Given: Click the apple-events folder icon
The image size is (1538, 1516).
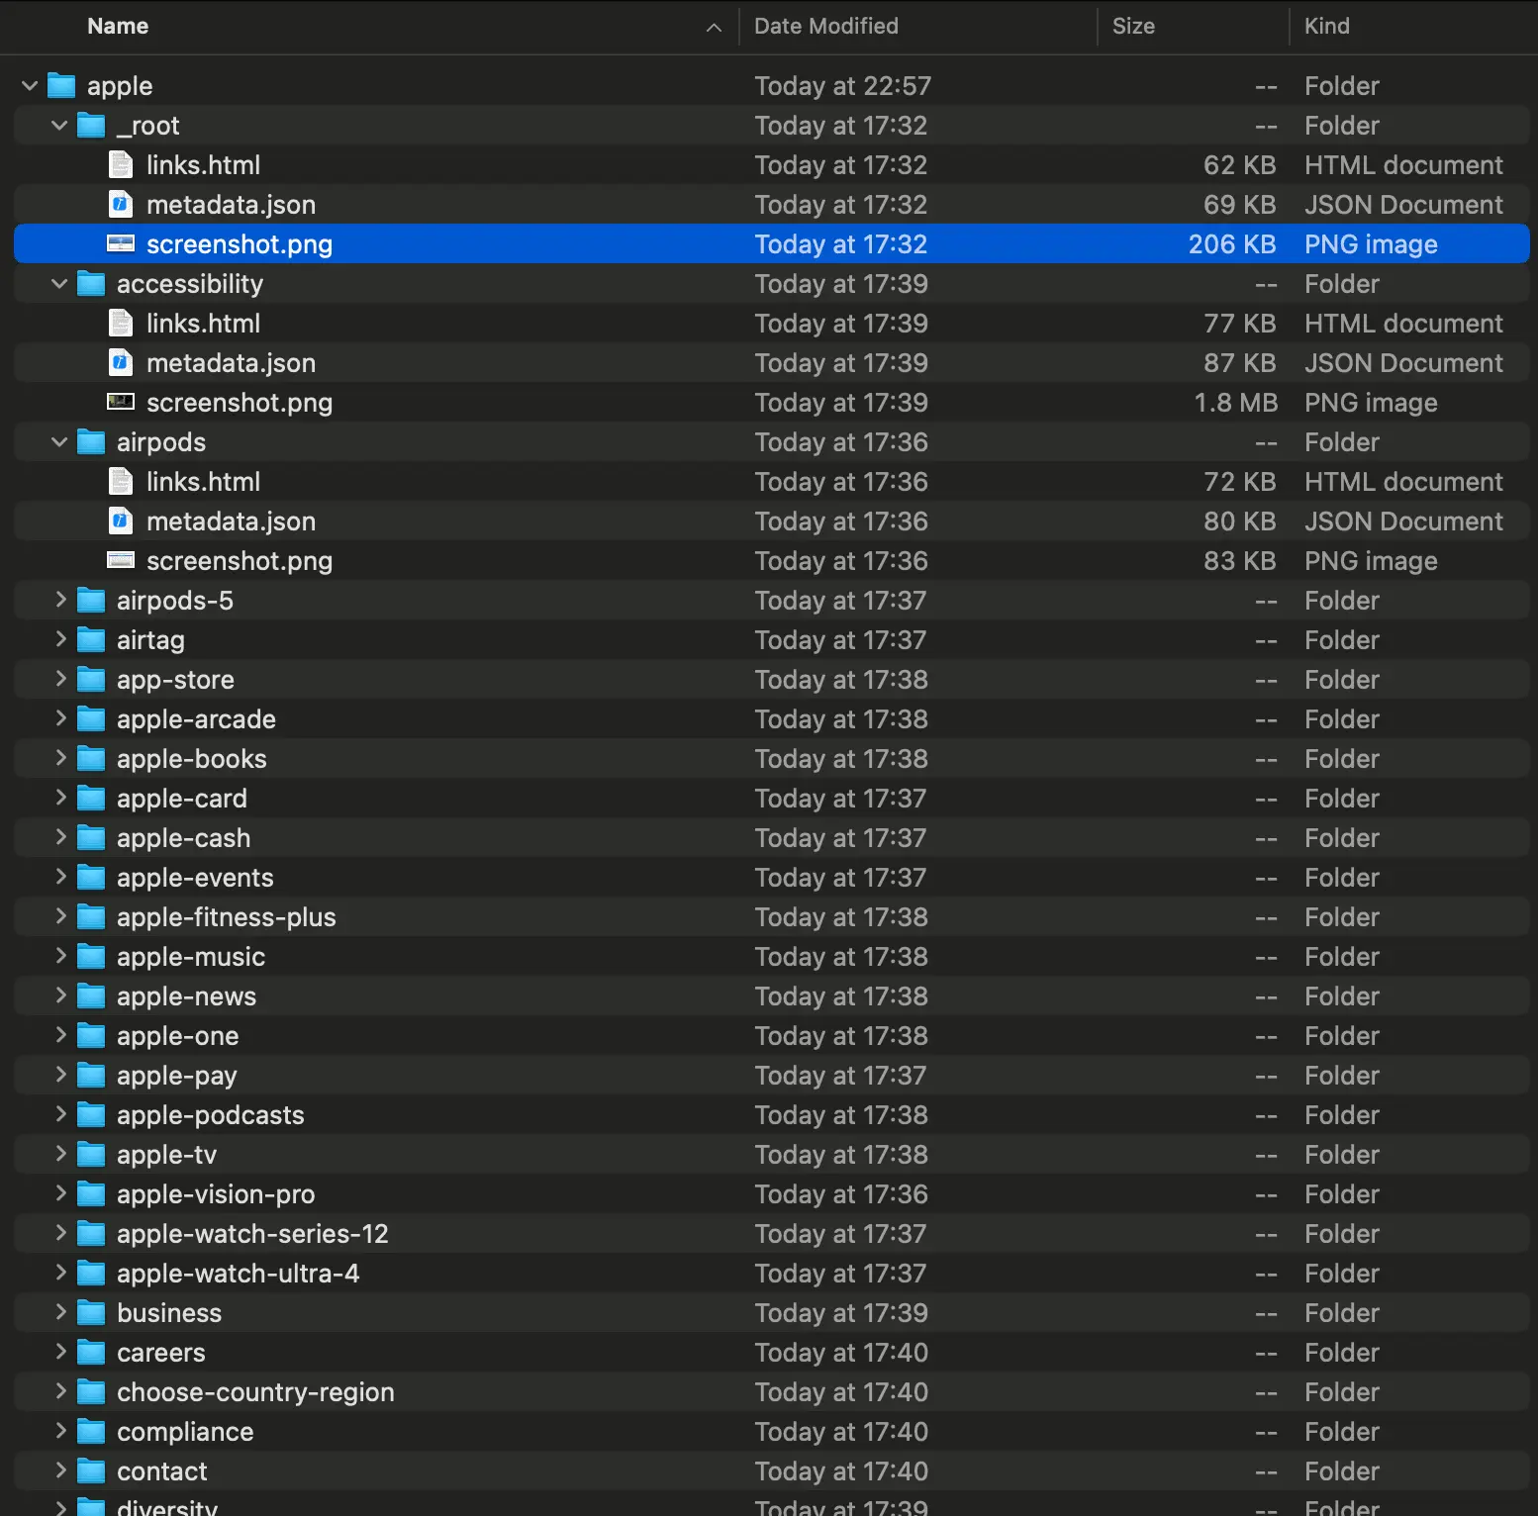Looking at the screenshot, I should [x=91, y=878].
